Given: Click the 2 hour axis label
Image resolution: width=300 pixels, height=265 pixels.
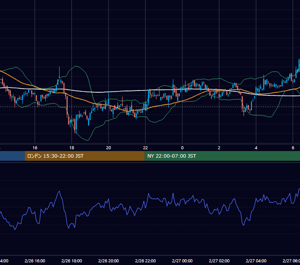Looking at the screenshot, I should click(219, 148).
